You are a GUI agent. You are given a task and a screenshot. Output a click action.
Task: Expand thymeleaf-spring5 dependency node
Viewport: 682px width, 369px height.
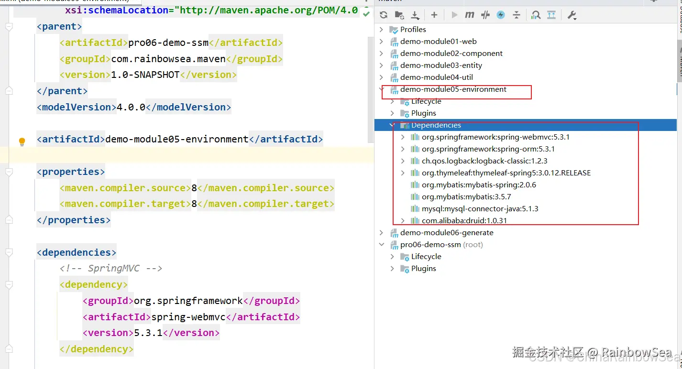click(x=403, y=173)
